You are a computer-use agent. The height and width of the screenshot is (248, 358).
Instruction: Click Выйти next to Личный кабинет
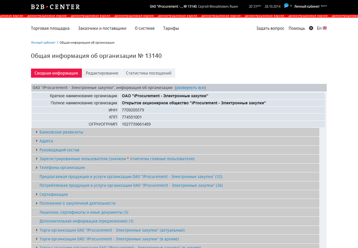(324, 6)
